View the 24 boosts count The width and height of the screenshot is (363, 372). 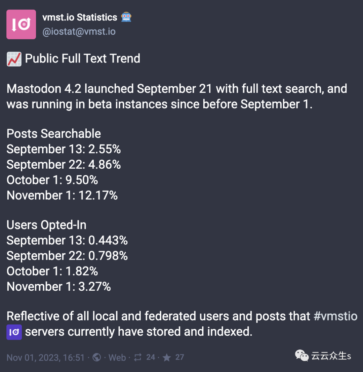[151, 357]
